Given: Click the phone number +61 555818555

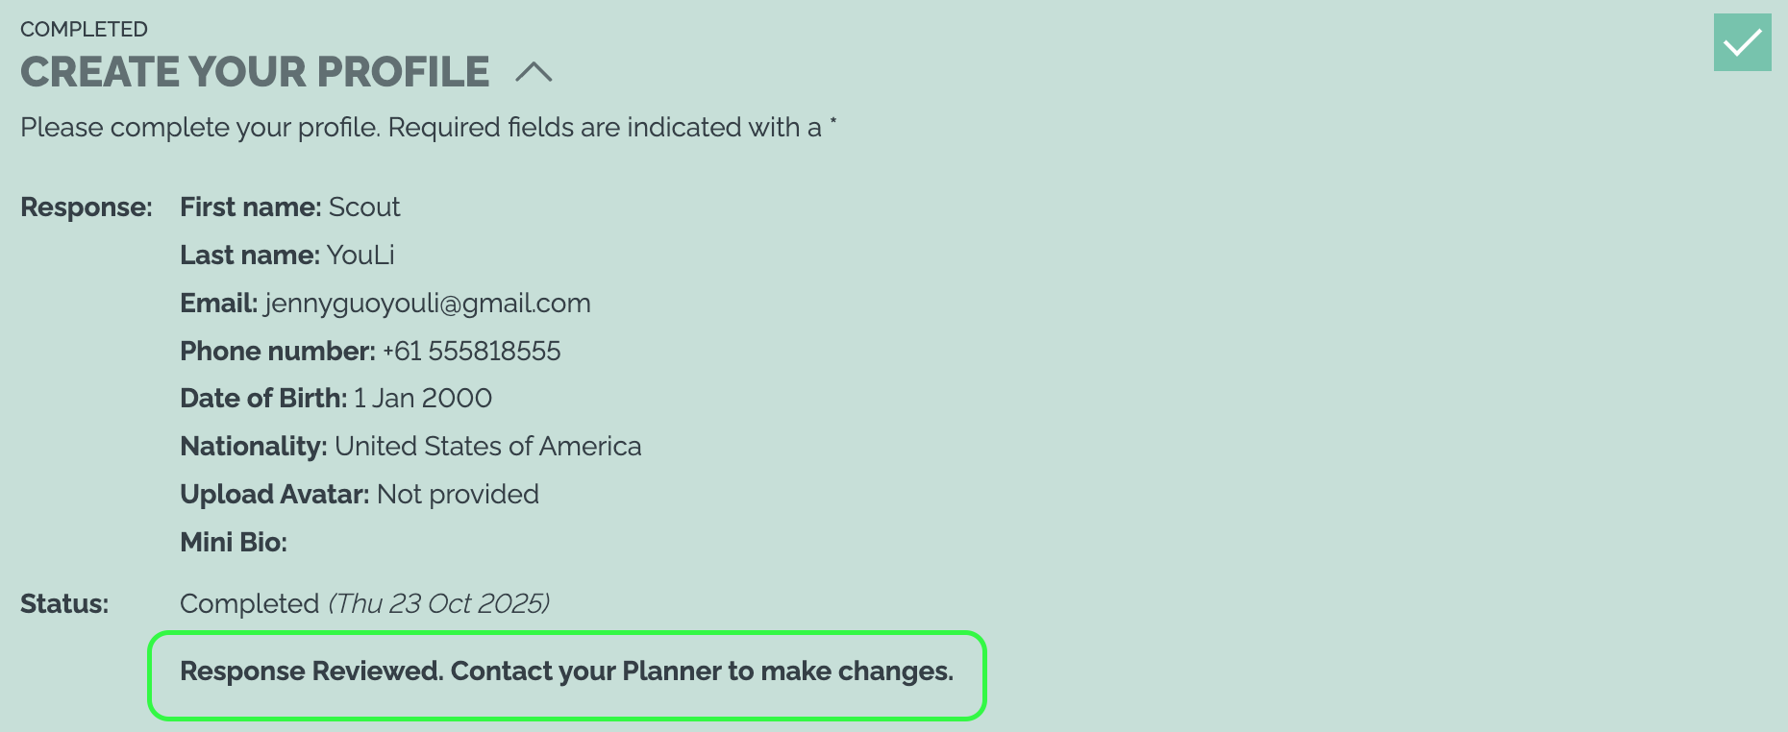Looking at the screenshot, I should [471, 351].
